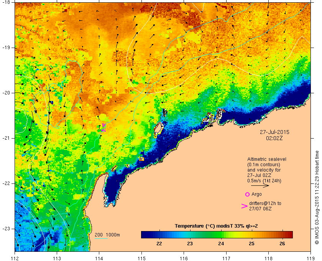Click the colorbar tick label '26'

pos(283,244)
